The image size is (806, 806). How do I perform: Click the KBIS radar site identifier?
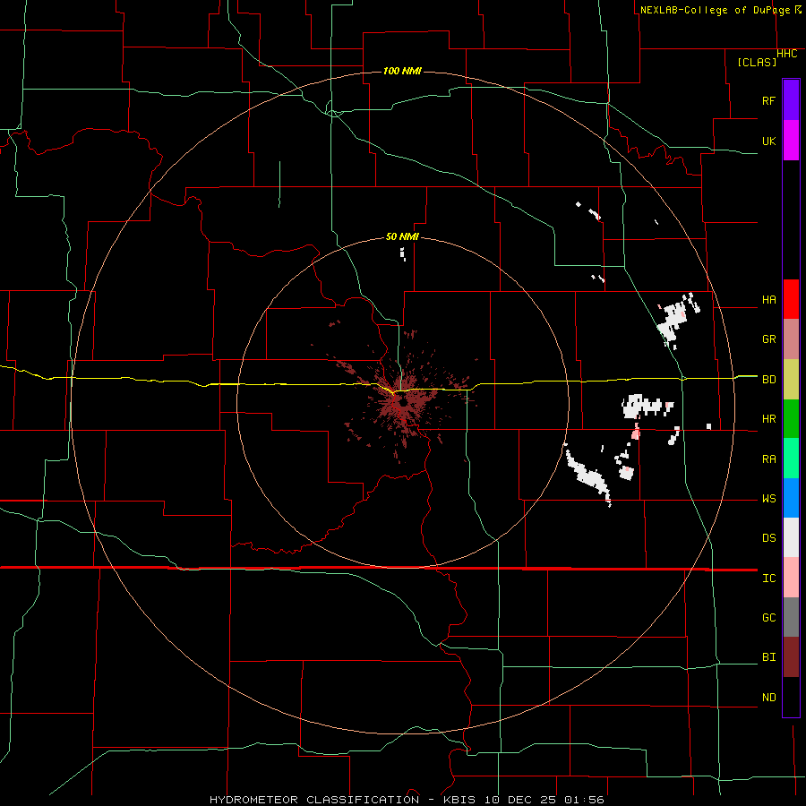pos(459,800)
